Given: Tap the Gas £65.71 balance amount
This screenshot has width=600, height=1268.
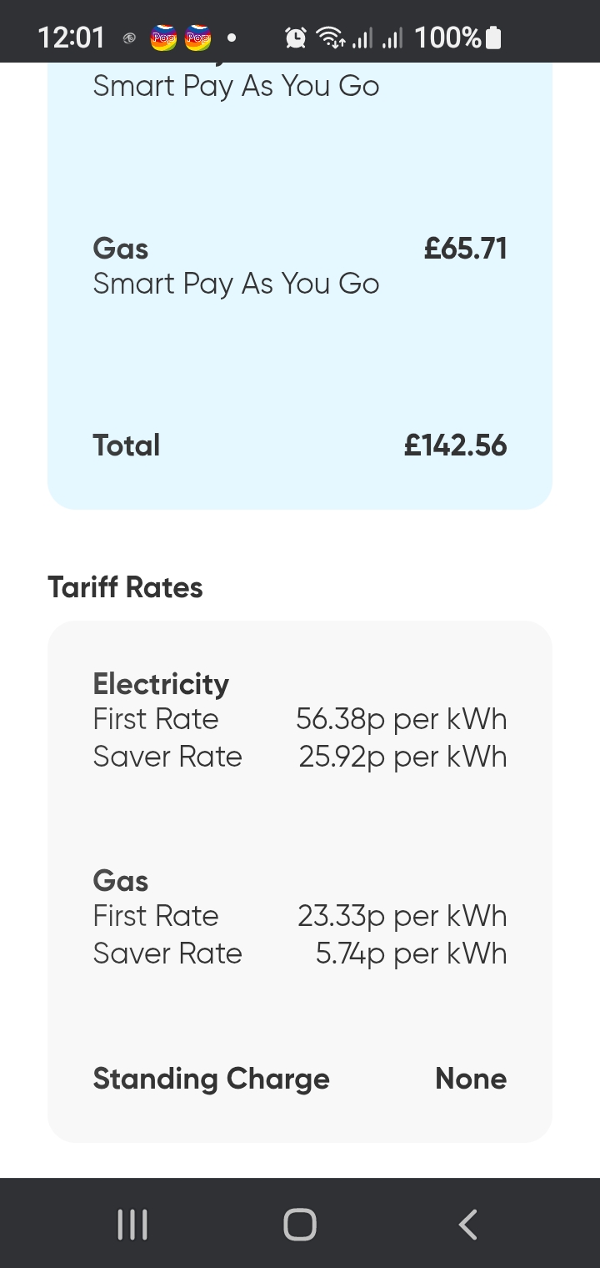Looking at the screenshot, I should click(465, 249).
